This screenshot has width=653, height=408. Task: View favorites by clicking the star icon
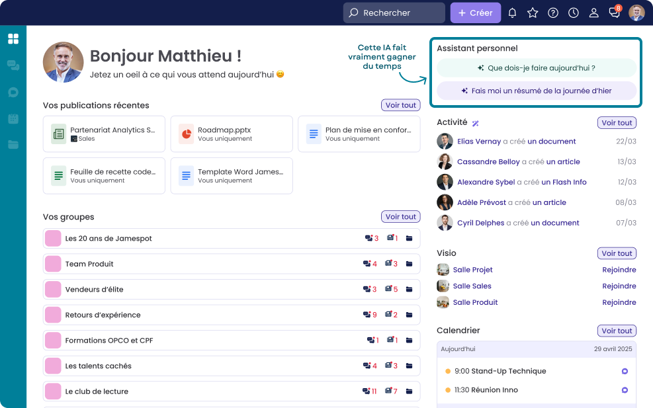point(533,12)
